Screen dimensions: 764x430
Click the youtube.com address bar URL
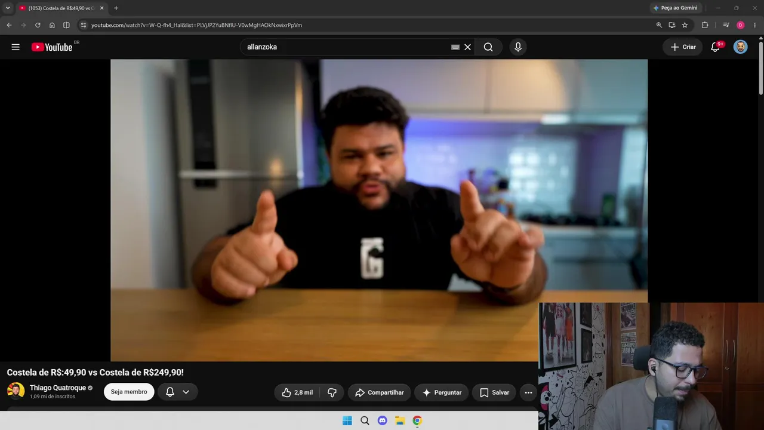click(196, 25)
